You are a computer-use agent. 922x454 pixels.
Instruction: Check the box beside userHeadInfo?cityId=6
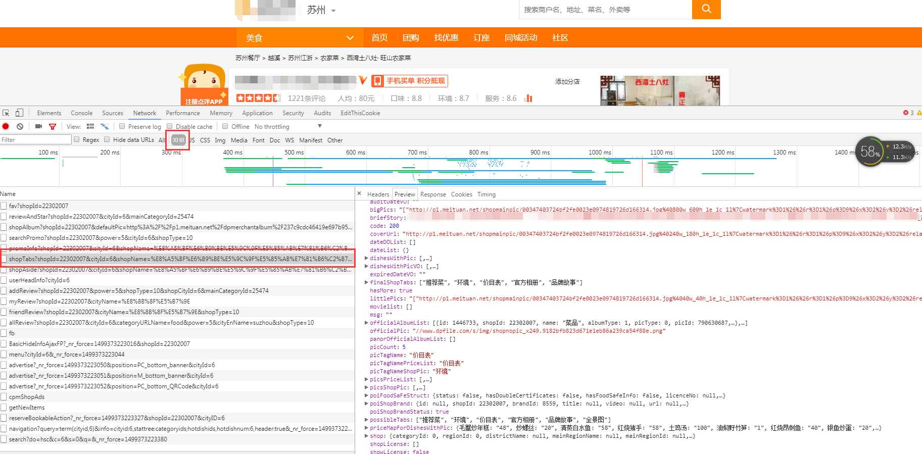tap(4, 280)
